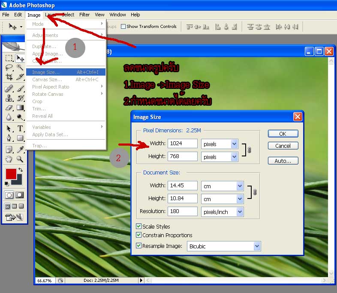Open the Filter menu
The width and height of the screenshot is (337, 293).
[84, 15]
